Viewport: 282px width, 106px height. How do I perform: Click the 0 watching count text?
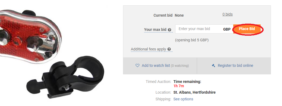[180, 66]
